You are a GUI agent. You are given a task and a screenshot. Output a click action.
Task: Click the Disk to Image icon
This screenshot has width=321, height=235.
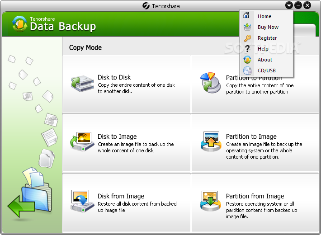tap(82, 141)
